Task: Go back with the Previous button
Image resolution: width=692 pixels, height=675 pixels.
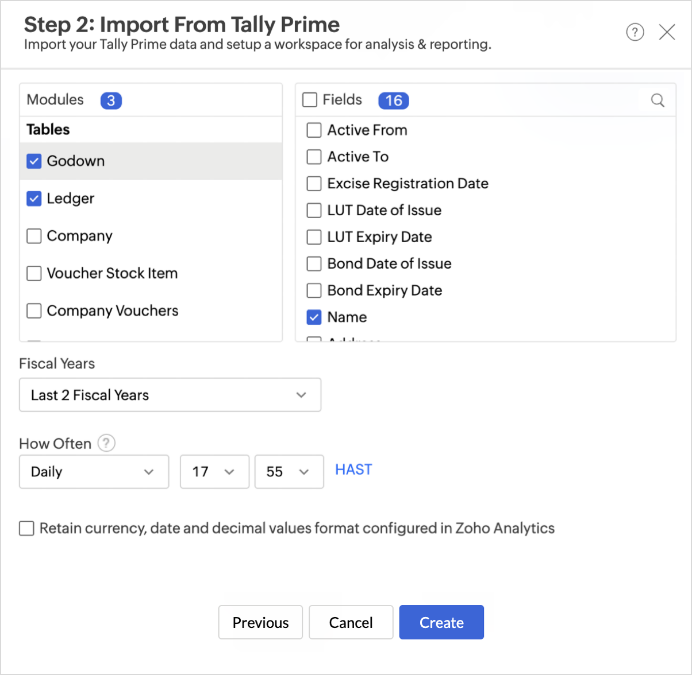Action: point(260,622)
